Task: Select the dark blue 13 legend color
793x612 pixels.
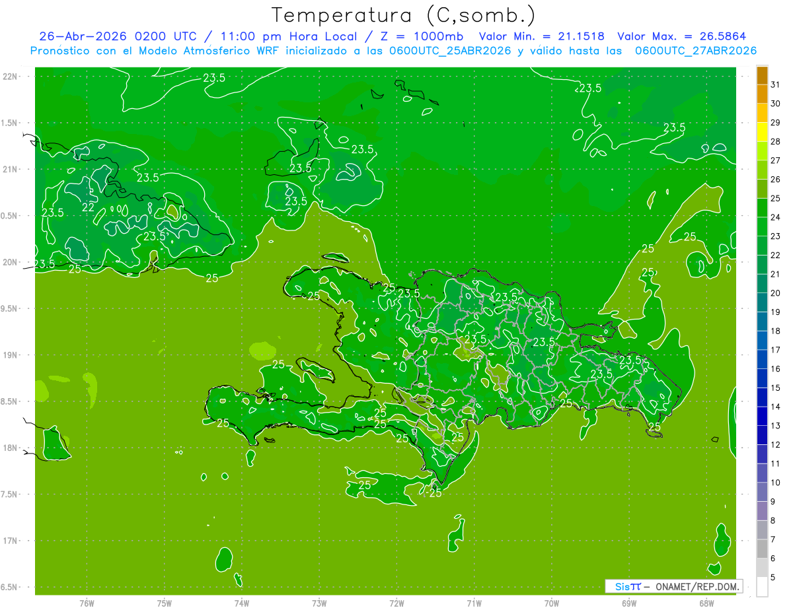Action: 762,417
